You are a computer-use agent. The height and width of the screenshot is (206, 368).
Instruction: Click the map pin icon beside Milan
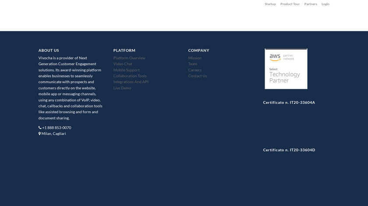click(x=39, y=134)
